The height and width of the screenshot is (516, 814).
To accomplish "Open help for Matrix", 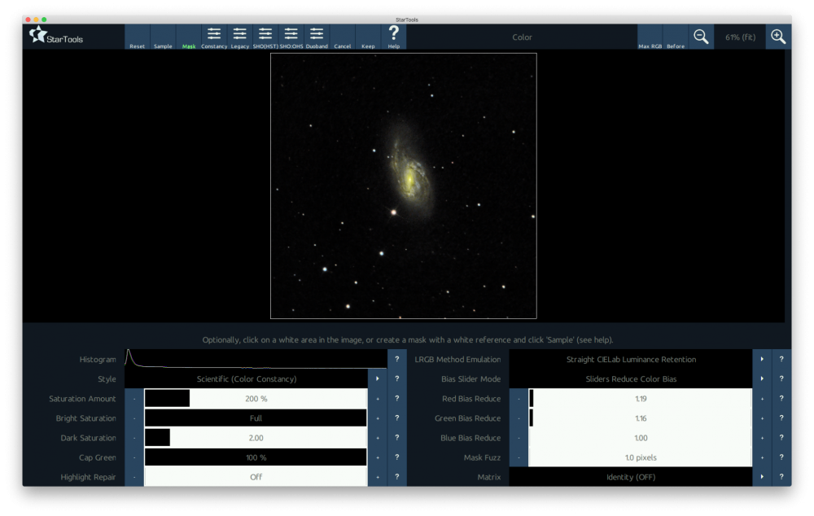I will click(x=781, y=477).
